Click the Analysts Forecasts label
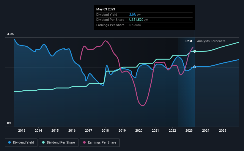 click(x=211, y=41)
